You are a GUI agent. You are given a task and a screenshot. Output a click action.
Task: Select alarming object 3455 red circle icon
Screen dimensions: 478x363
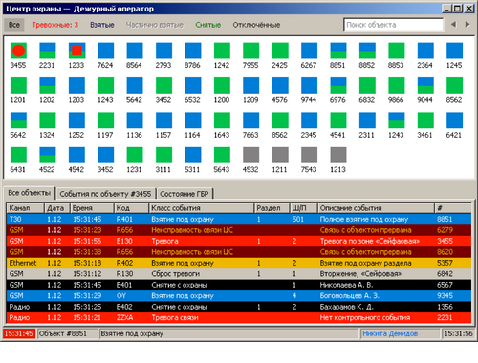click(x=18, y=51)
